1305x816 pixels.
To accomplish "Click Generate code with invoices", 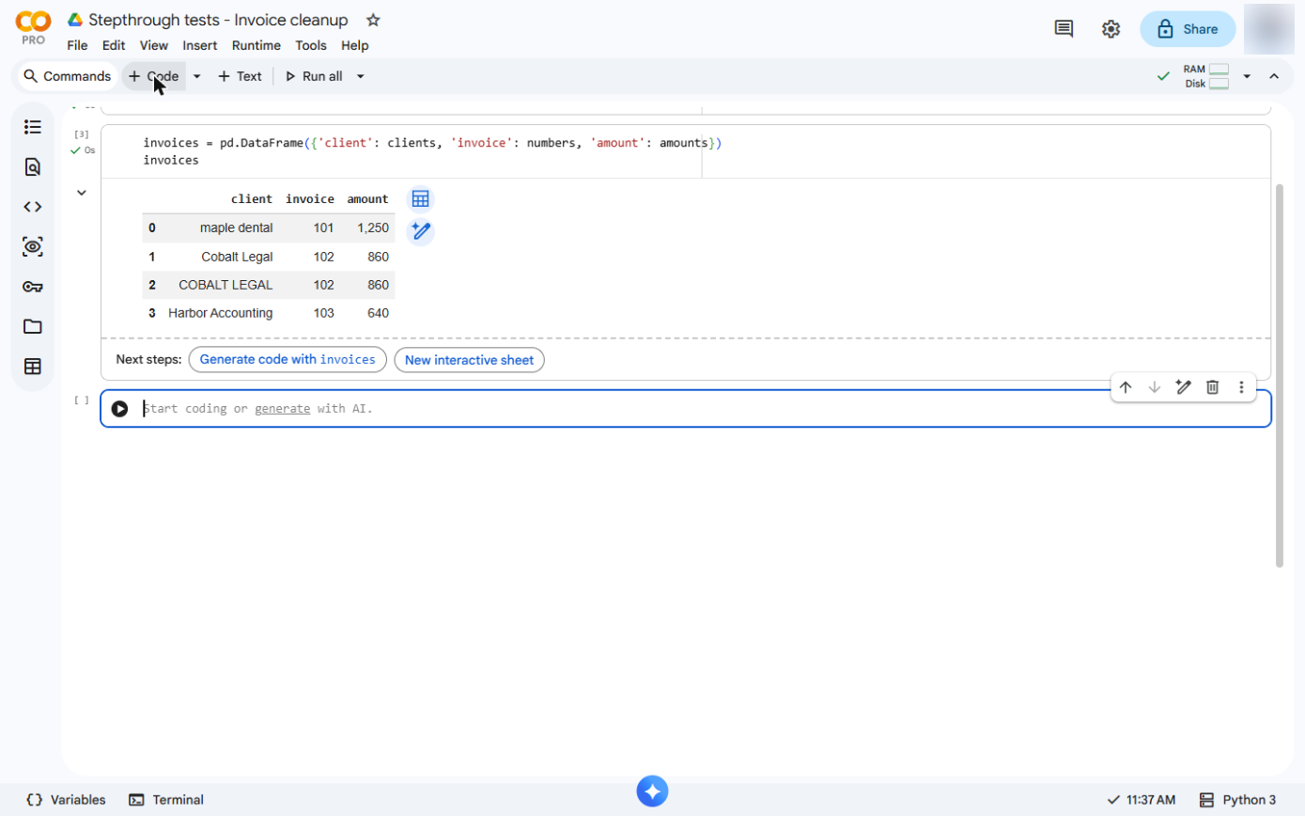I will 287,360.
